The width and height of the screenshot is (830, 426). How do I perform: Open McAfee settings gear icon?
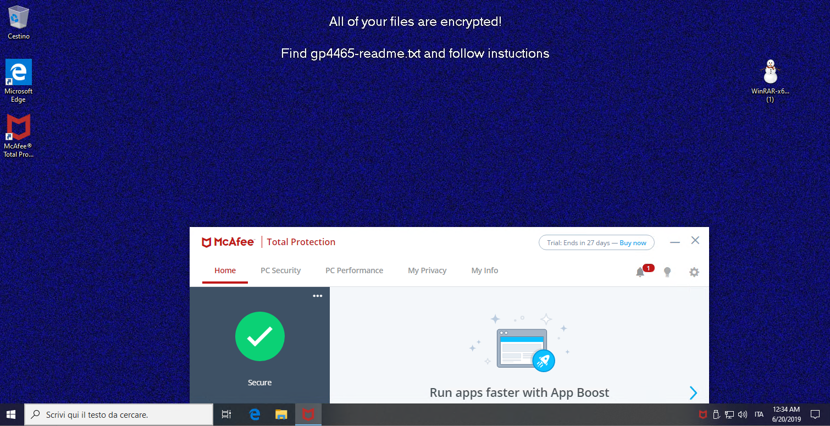(694, 272)
